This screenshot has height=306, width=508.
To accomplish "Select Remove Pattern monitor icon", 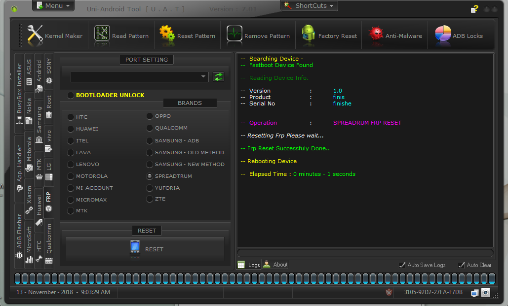I will tap(234, 34).
